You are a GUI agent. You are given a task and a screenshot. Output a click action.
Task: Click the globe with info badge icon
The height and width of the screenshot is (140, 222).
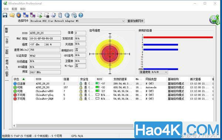click(x=74, y=15)
